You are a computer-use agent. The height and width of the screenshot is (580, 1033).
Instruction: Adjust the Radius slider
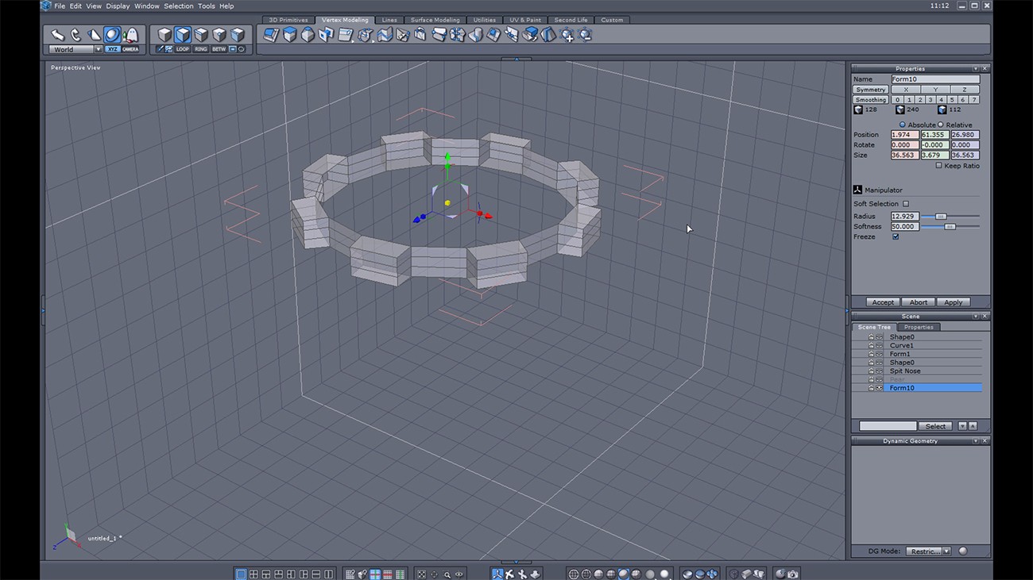[941, 217]
